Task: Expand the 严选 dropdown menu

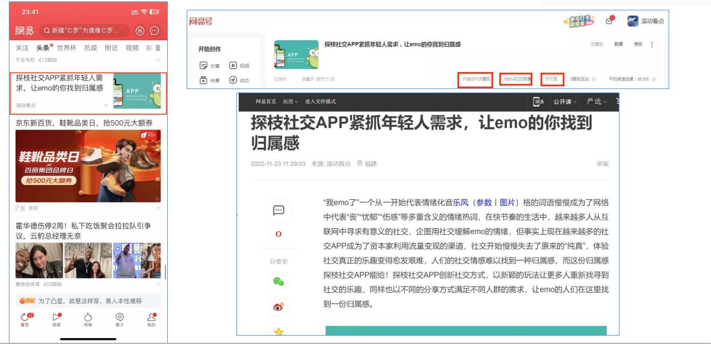Action: click(597, 101)
